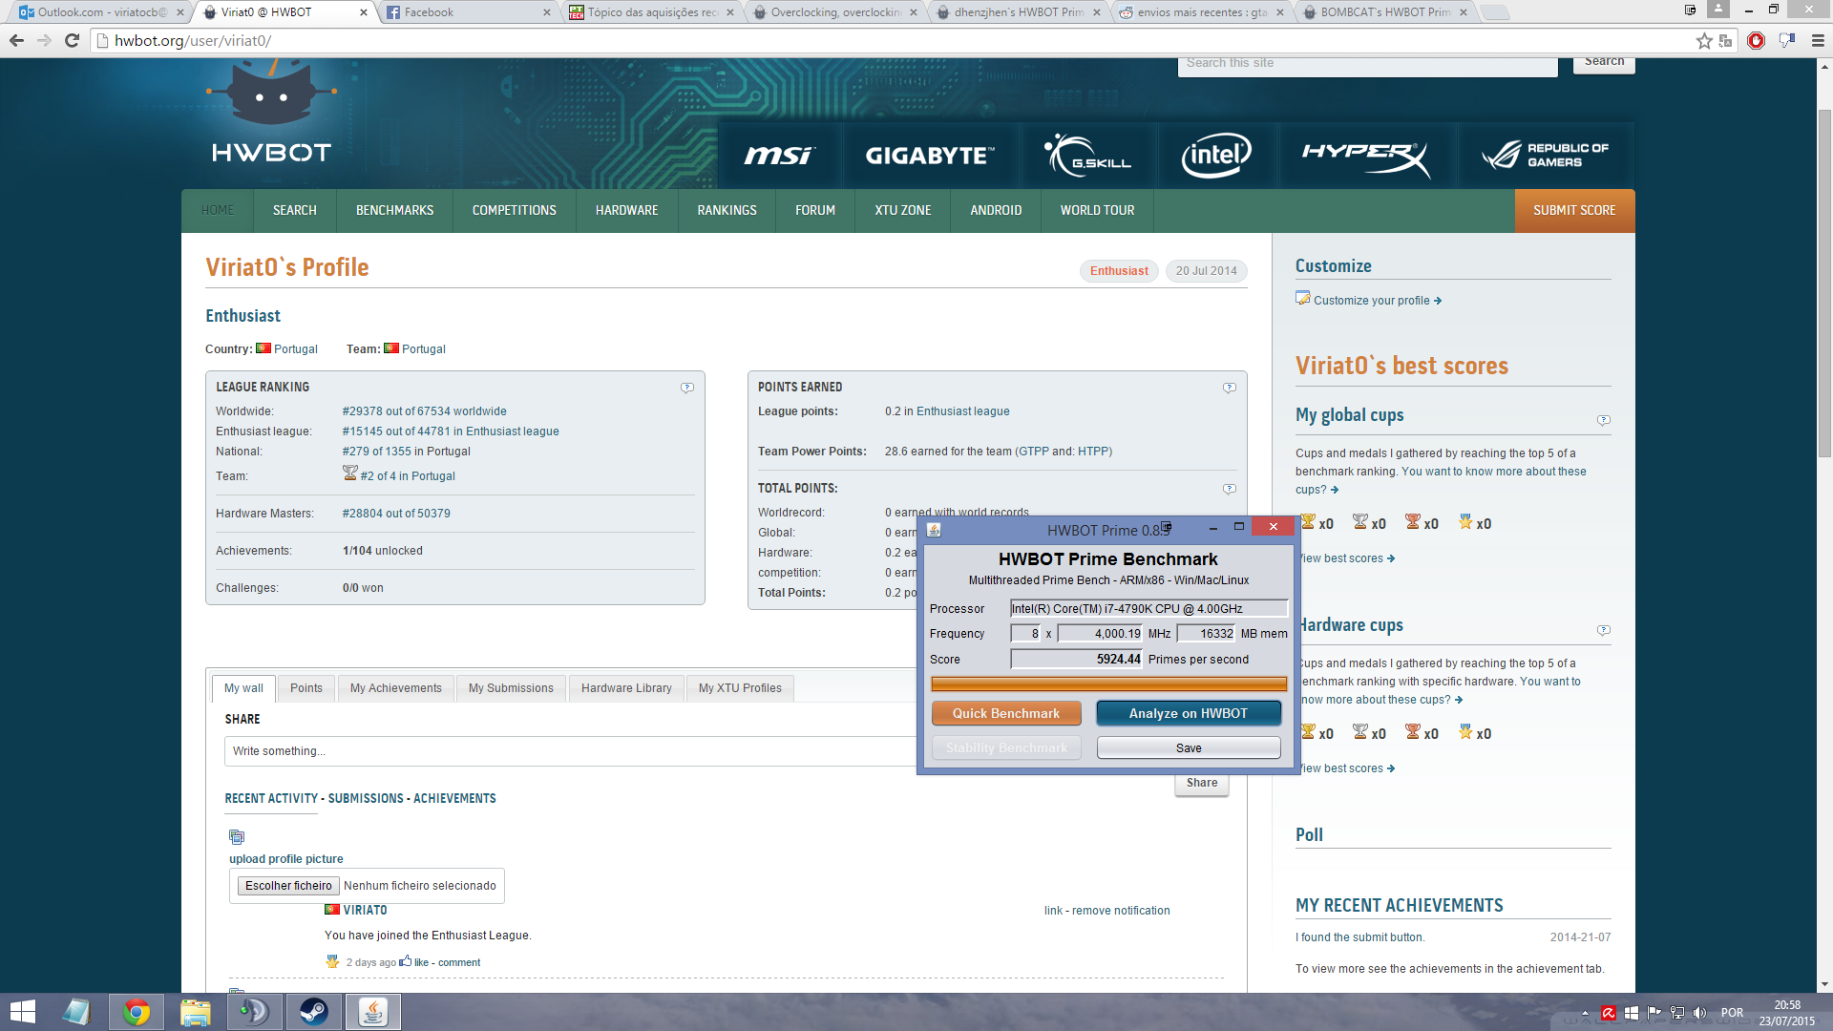This screenshot has height=1031, width=1833.
Task: Click the Write something input field
Action: [x=570, y=751]
